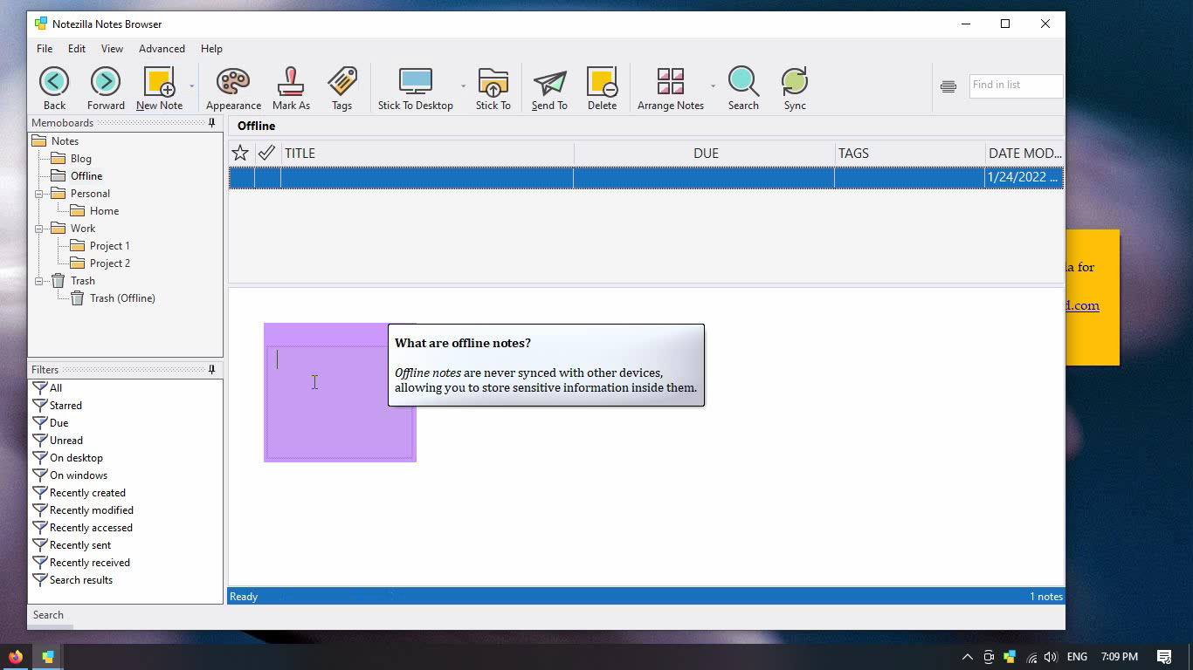Click the star column header
The width and height of the screenshot is (1193, 670).
pos(240,153)
